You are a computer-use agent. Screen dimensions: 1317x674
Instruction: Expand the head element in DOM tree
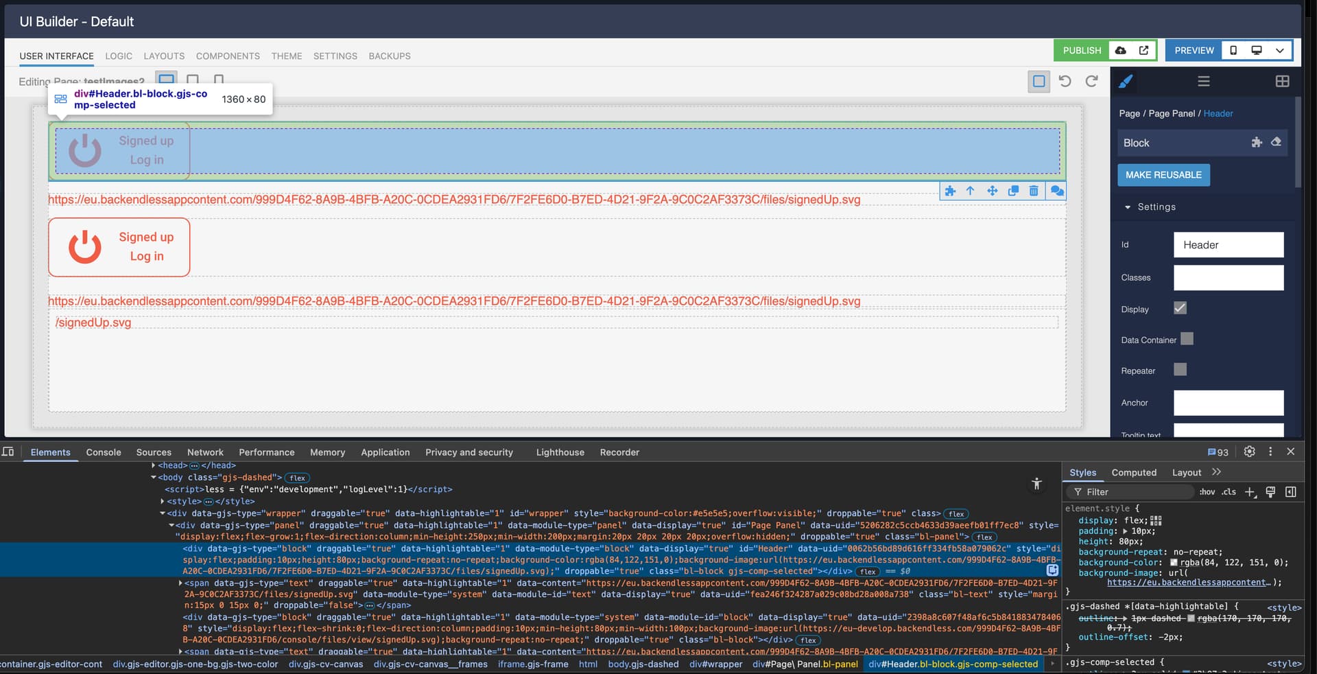pos(154,465)
